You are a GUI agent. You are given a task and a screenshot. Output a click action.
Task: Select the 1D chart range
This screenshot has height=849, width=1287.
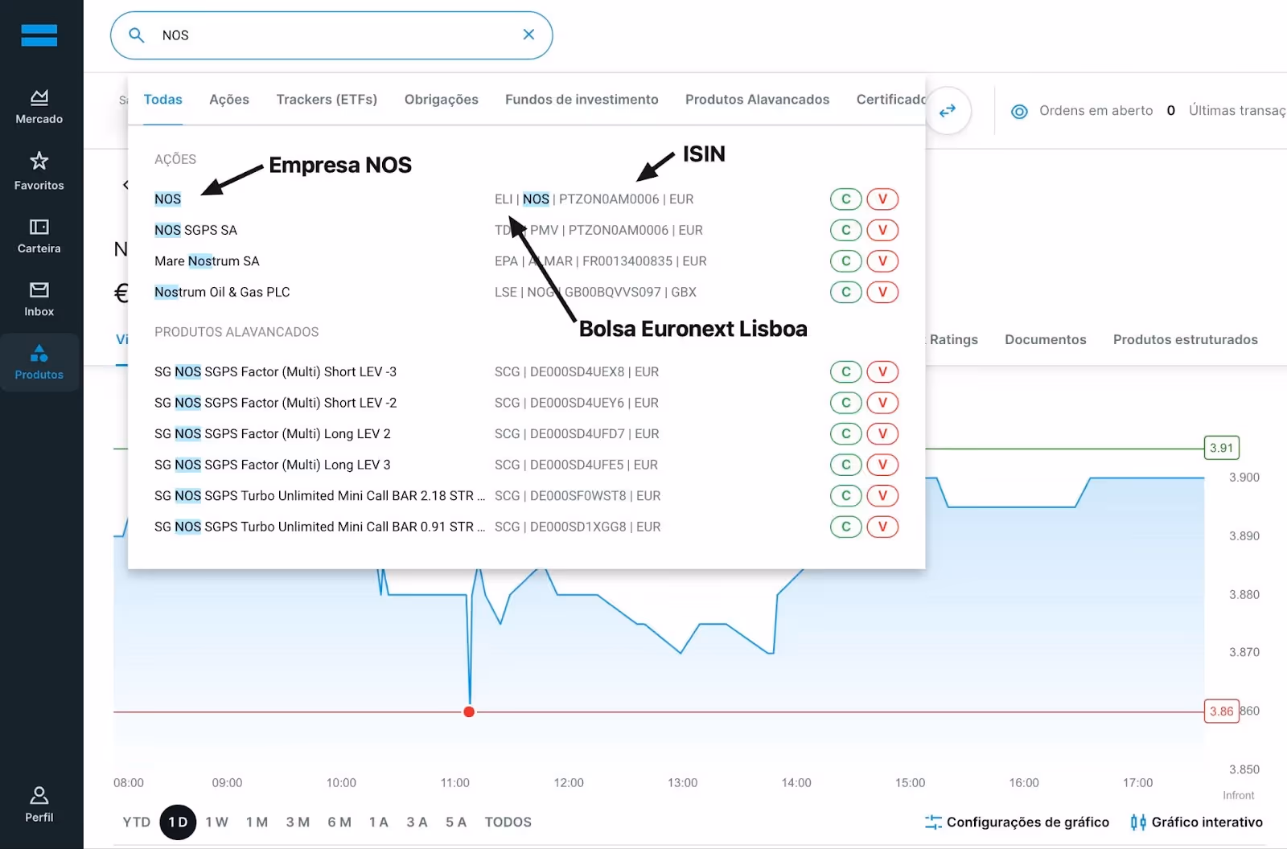pyautogui.click(x=178, y=822)
